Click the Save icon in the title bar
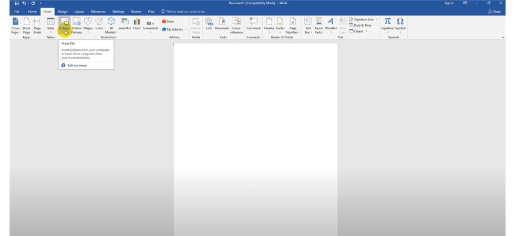The height and width of the screenshot is (236, 515). (17, 3)
